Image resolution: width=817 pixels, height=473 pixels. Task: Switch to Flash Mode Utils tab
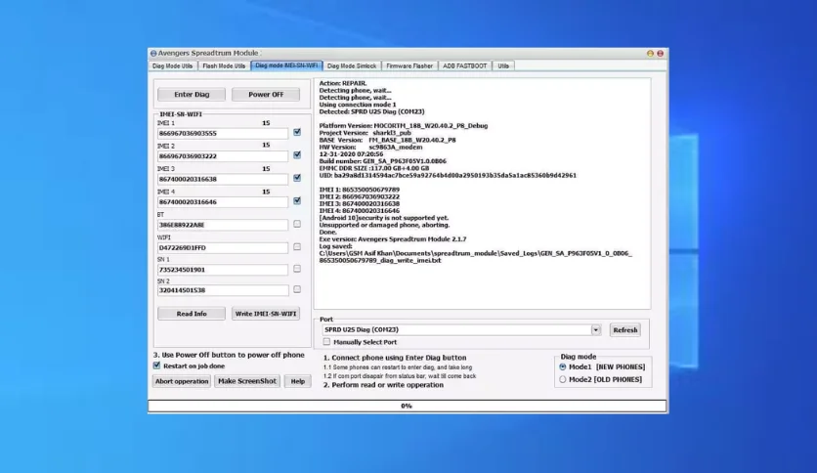(x=224, y=66)
